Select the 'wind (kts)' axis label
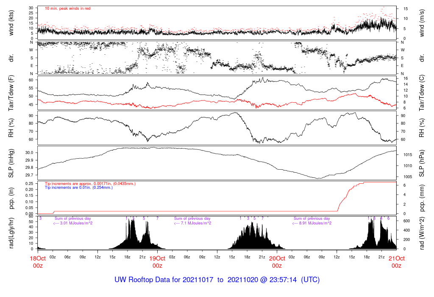This screenshot has width=434, height=297. (11, 23)
